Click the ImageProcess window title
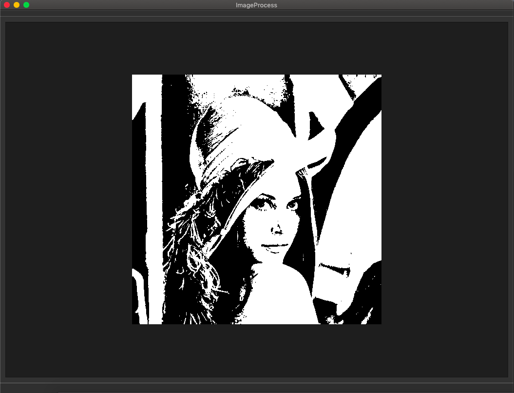The image size is (514, 393). tap(256, 5)
